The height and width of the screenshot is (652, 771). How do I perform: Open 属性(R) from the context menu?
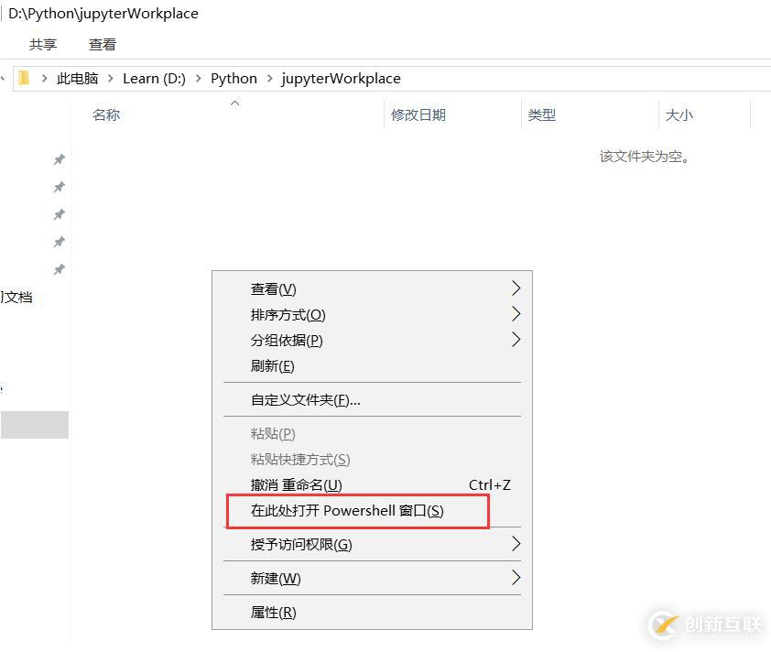coord(272,612)
